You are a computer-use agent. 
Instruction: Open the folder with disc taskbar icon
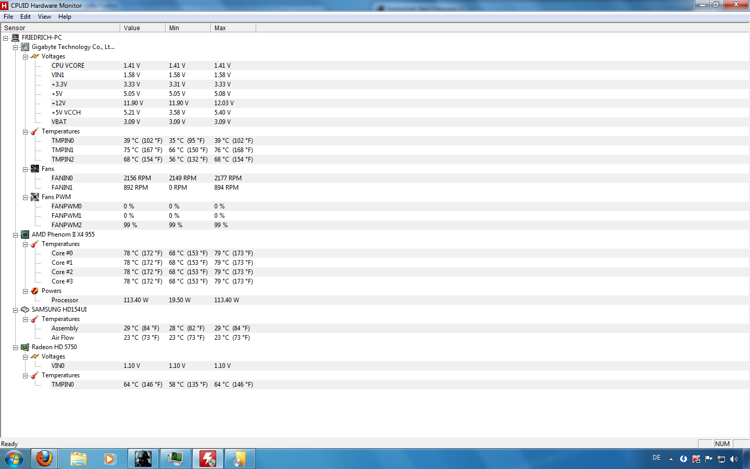point(240,459)
